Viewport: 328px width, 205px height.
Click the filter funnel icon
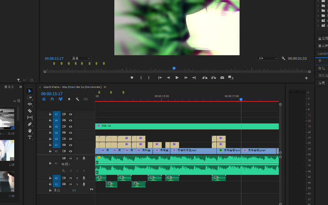pos(19,80)
